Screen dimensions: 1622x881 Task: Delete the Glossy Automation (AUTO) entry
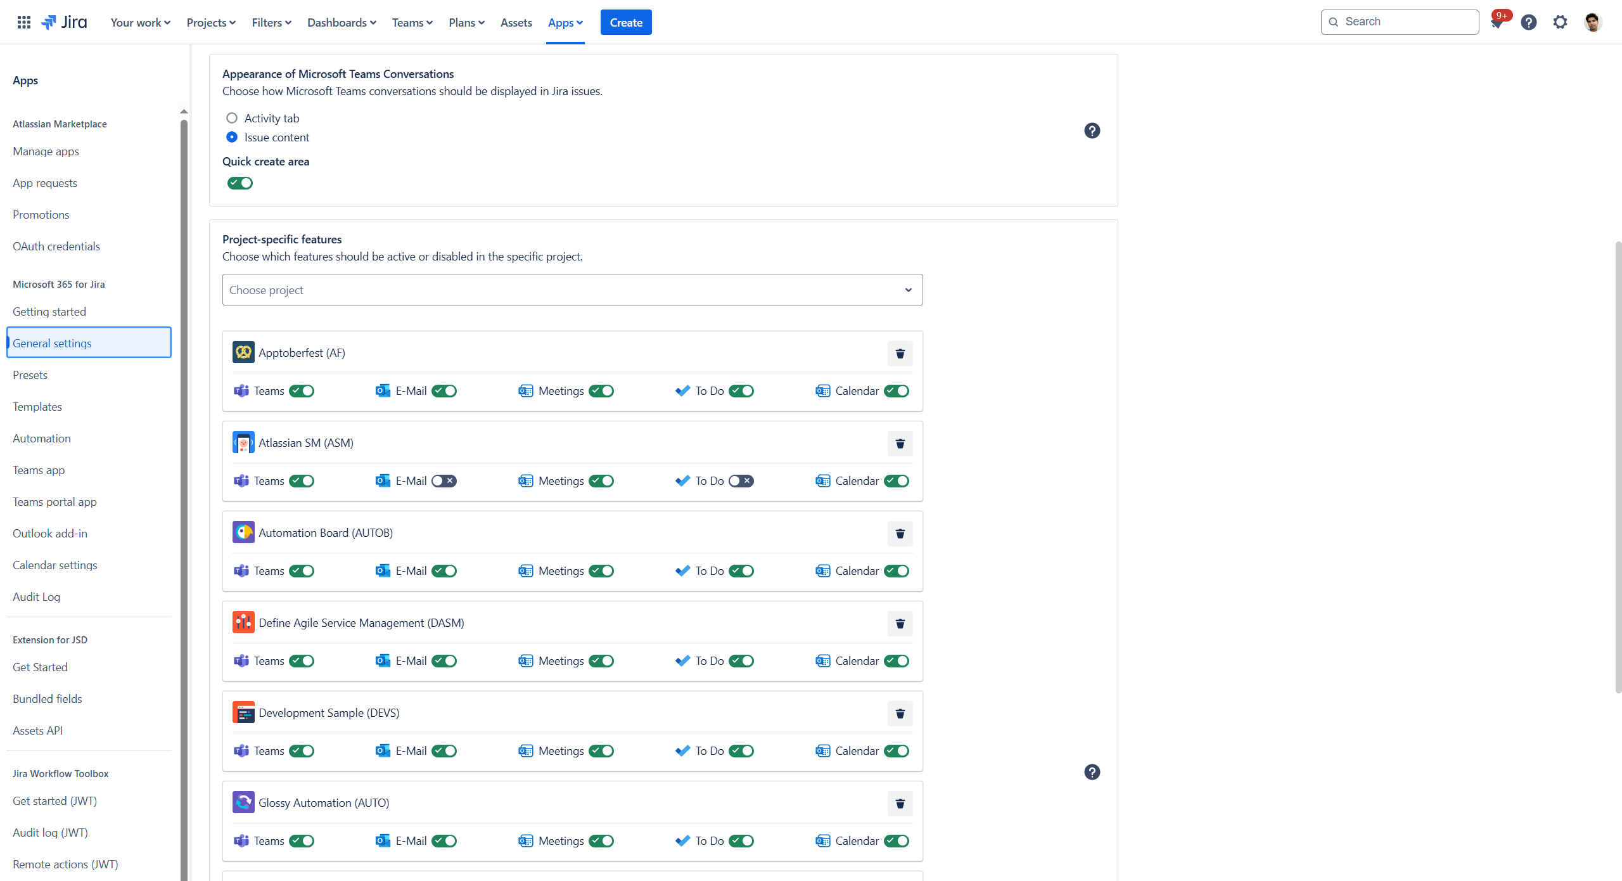(900, 804)
